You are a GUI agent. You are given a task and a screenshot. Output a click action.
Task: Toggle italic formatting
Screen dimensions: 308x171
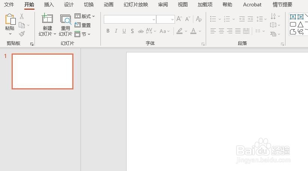click(116, 31)
